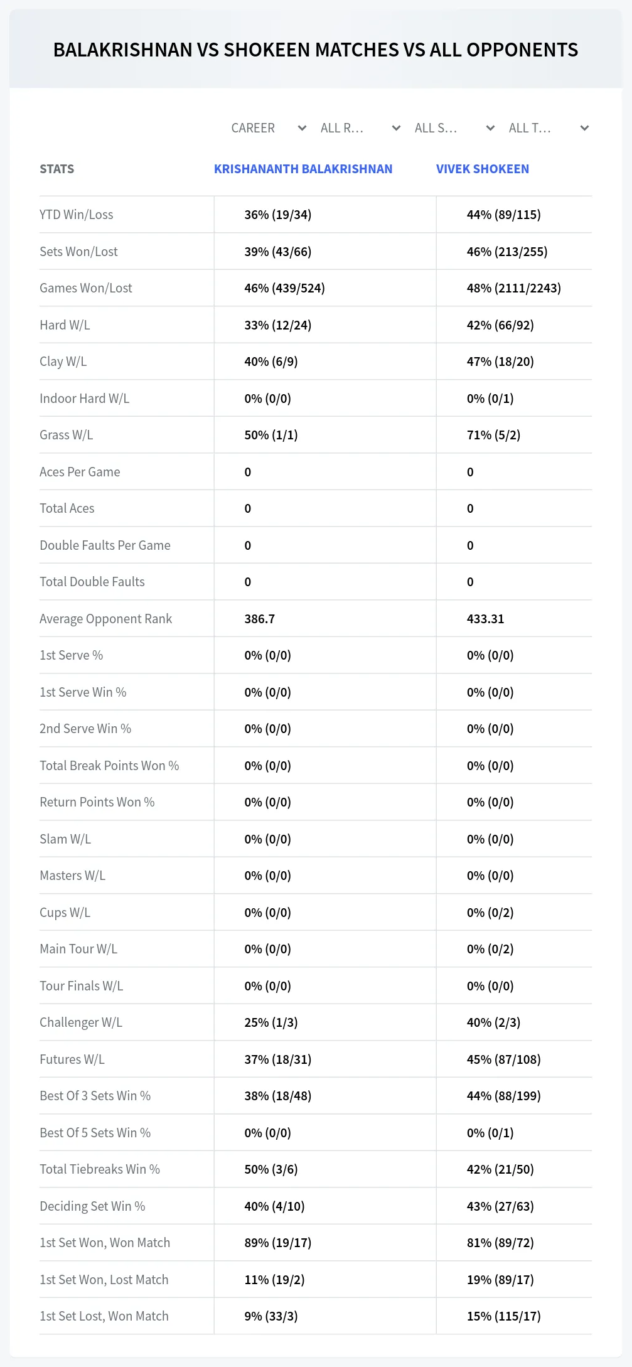Viewport: 632px width, 1367px height.
Task: Click the STATS column header
Action: [56, 169]
